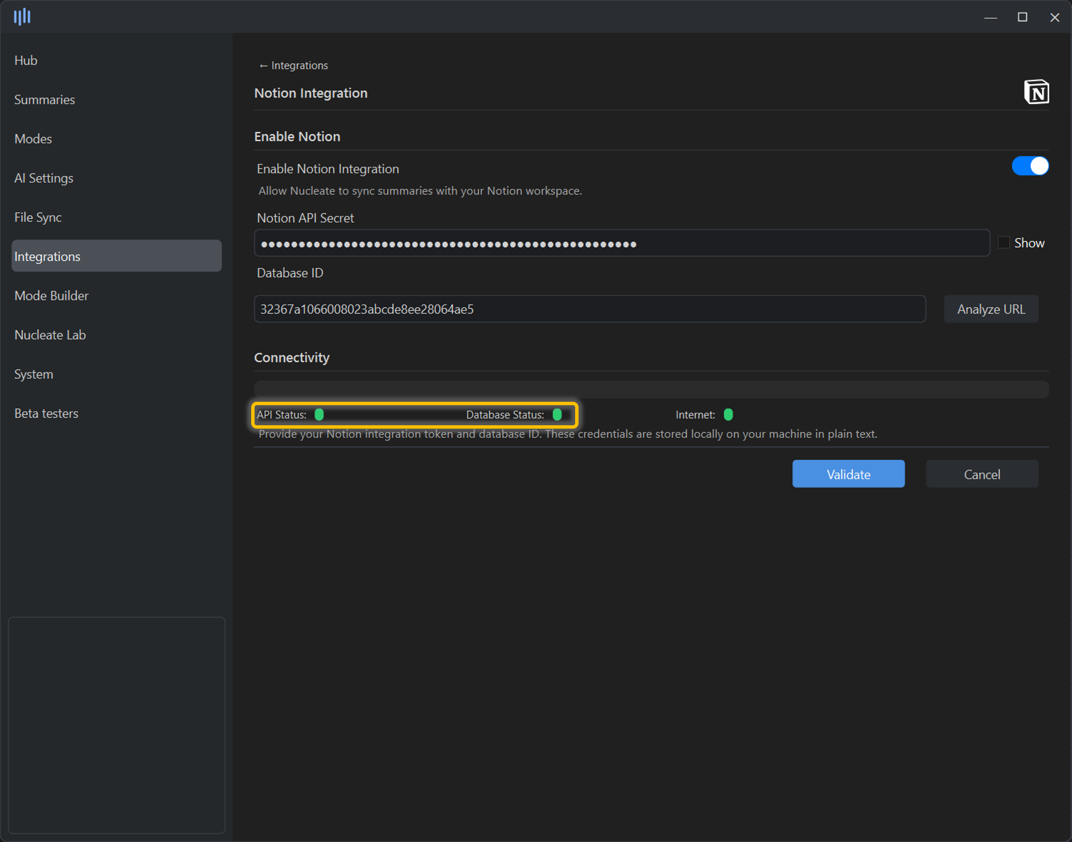Click the Internet status green indicator

tap(728, 415)
